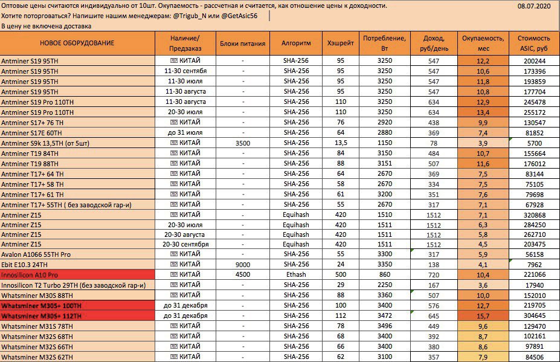Select price cell 173396
The height and width of the screenshot is (362, 560).
(x=534, y=71)
